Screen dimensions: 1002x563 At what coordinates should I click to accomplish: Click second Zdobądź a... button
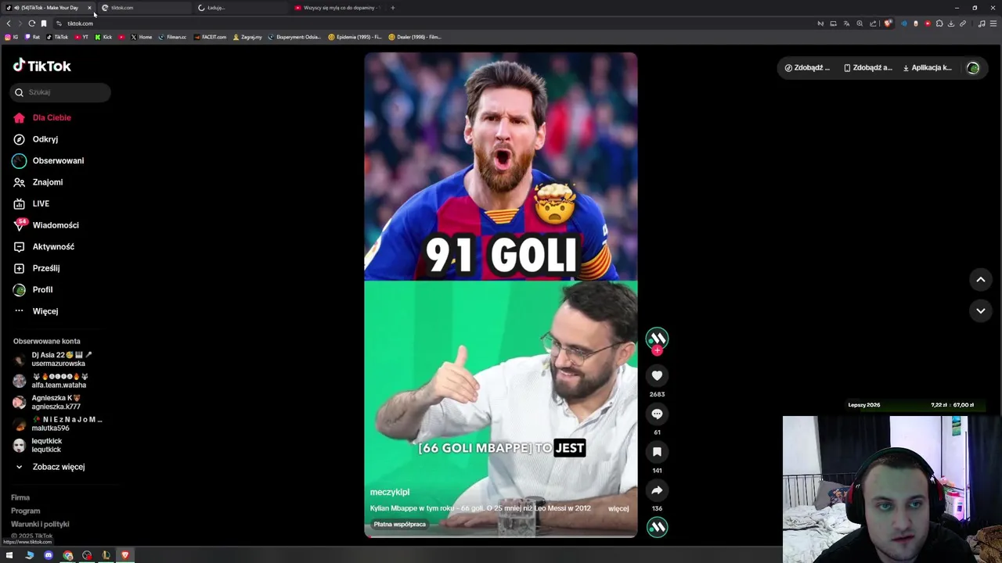(868, 68)
